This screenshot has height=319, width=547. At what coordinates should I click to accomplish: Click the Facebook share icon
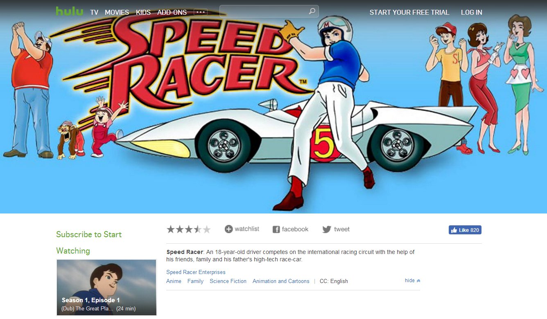click(276, 229)
